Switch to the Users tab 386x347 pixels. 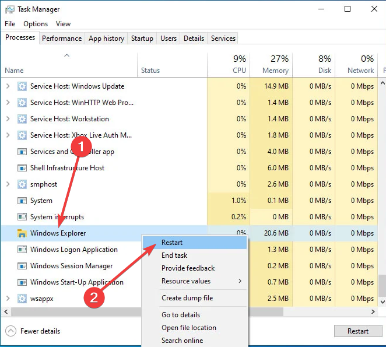pos(169,38)
